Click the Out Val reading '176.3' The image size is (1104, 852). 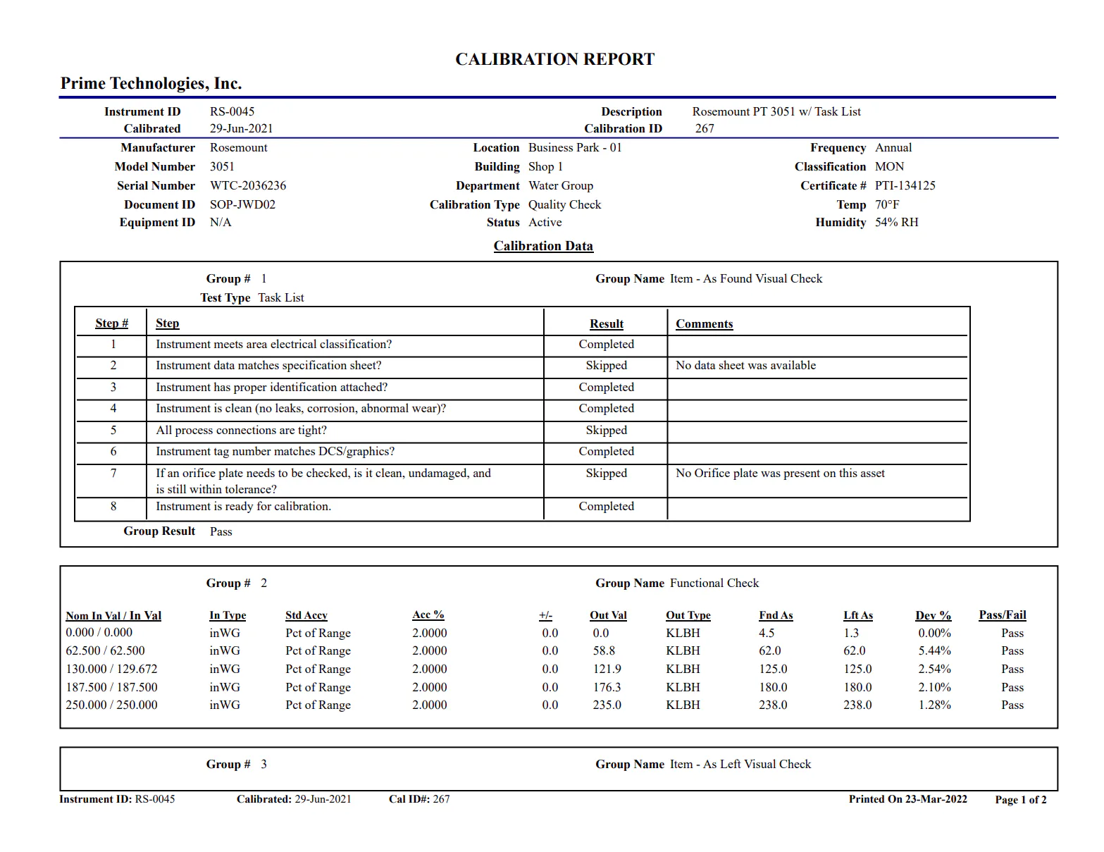tap(607, 687)
